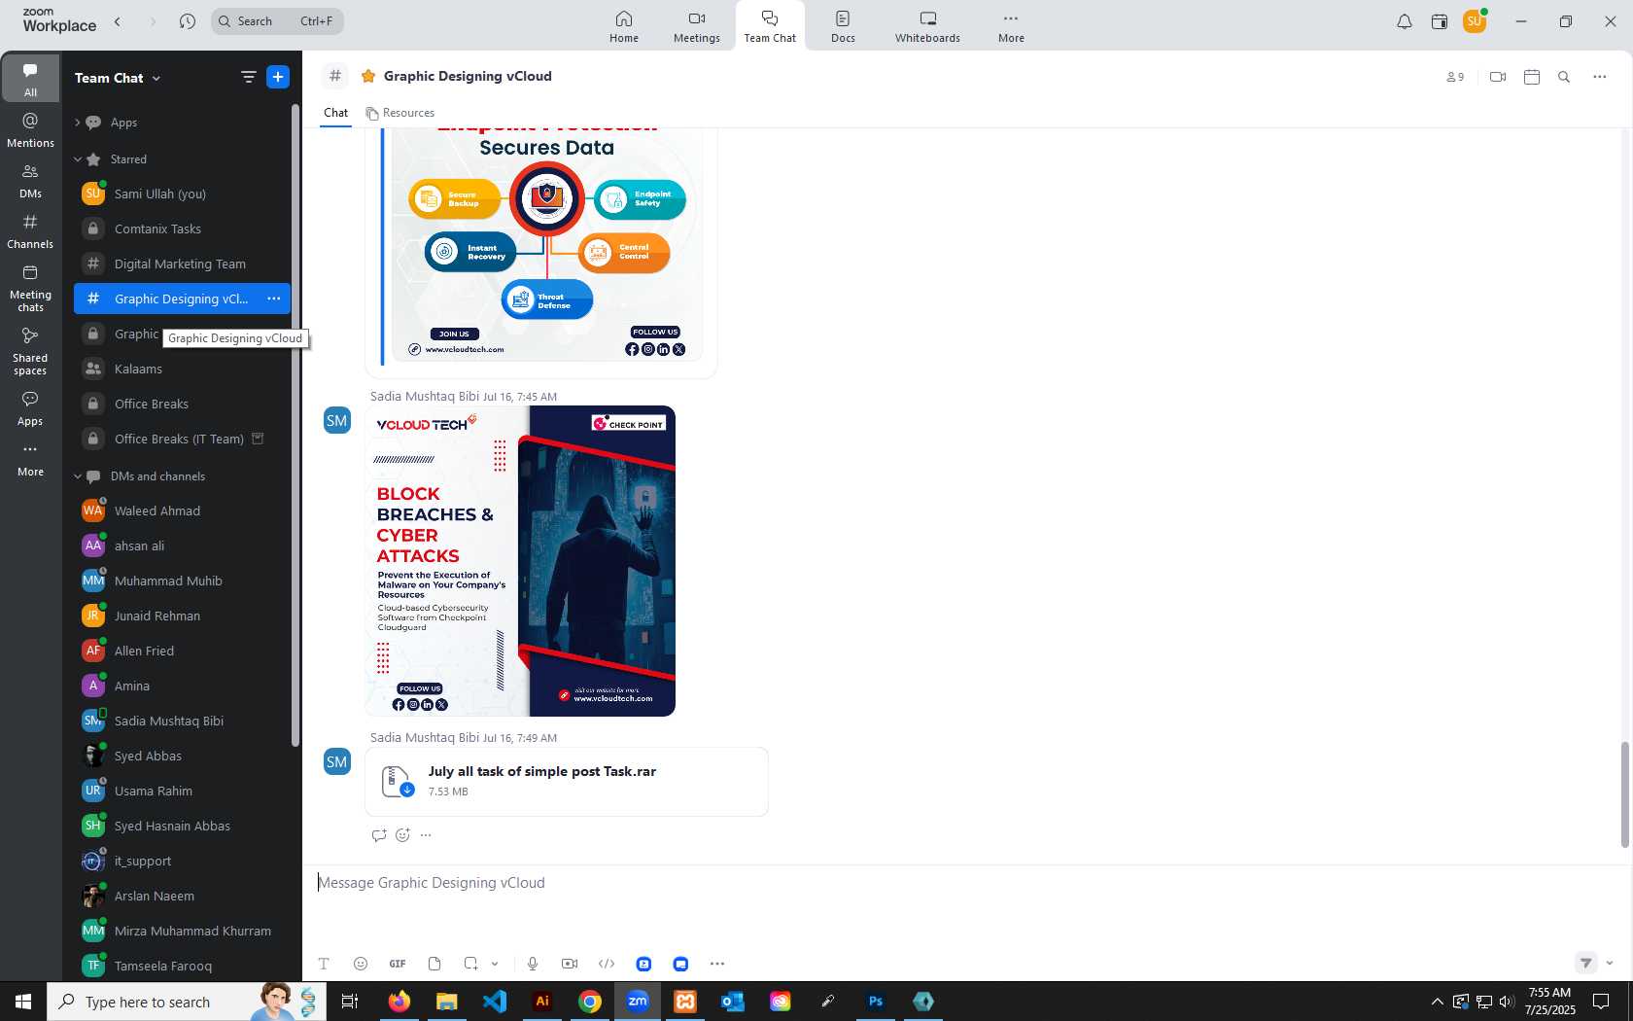Open Comtanix Tasks chat
This screenshot has width=1633, height=1021.
pos(182,229)
